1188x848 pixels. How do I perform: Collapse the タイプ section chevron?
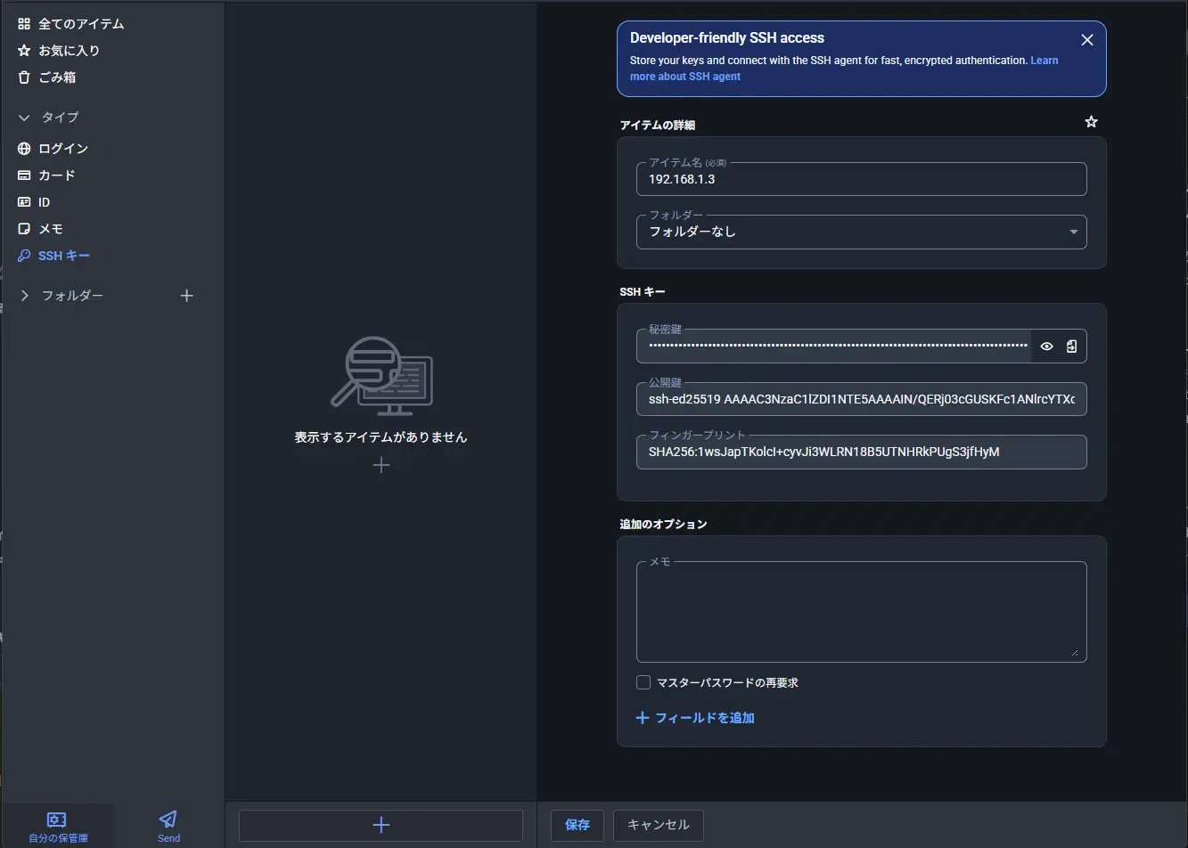(24, 118)
